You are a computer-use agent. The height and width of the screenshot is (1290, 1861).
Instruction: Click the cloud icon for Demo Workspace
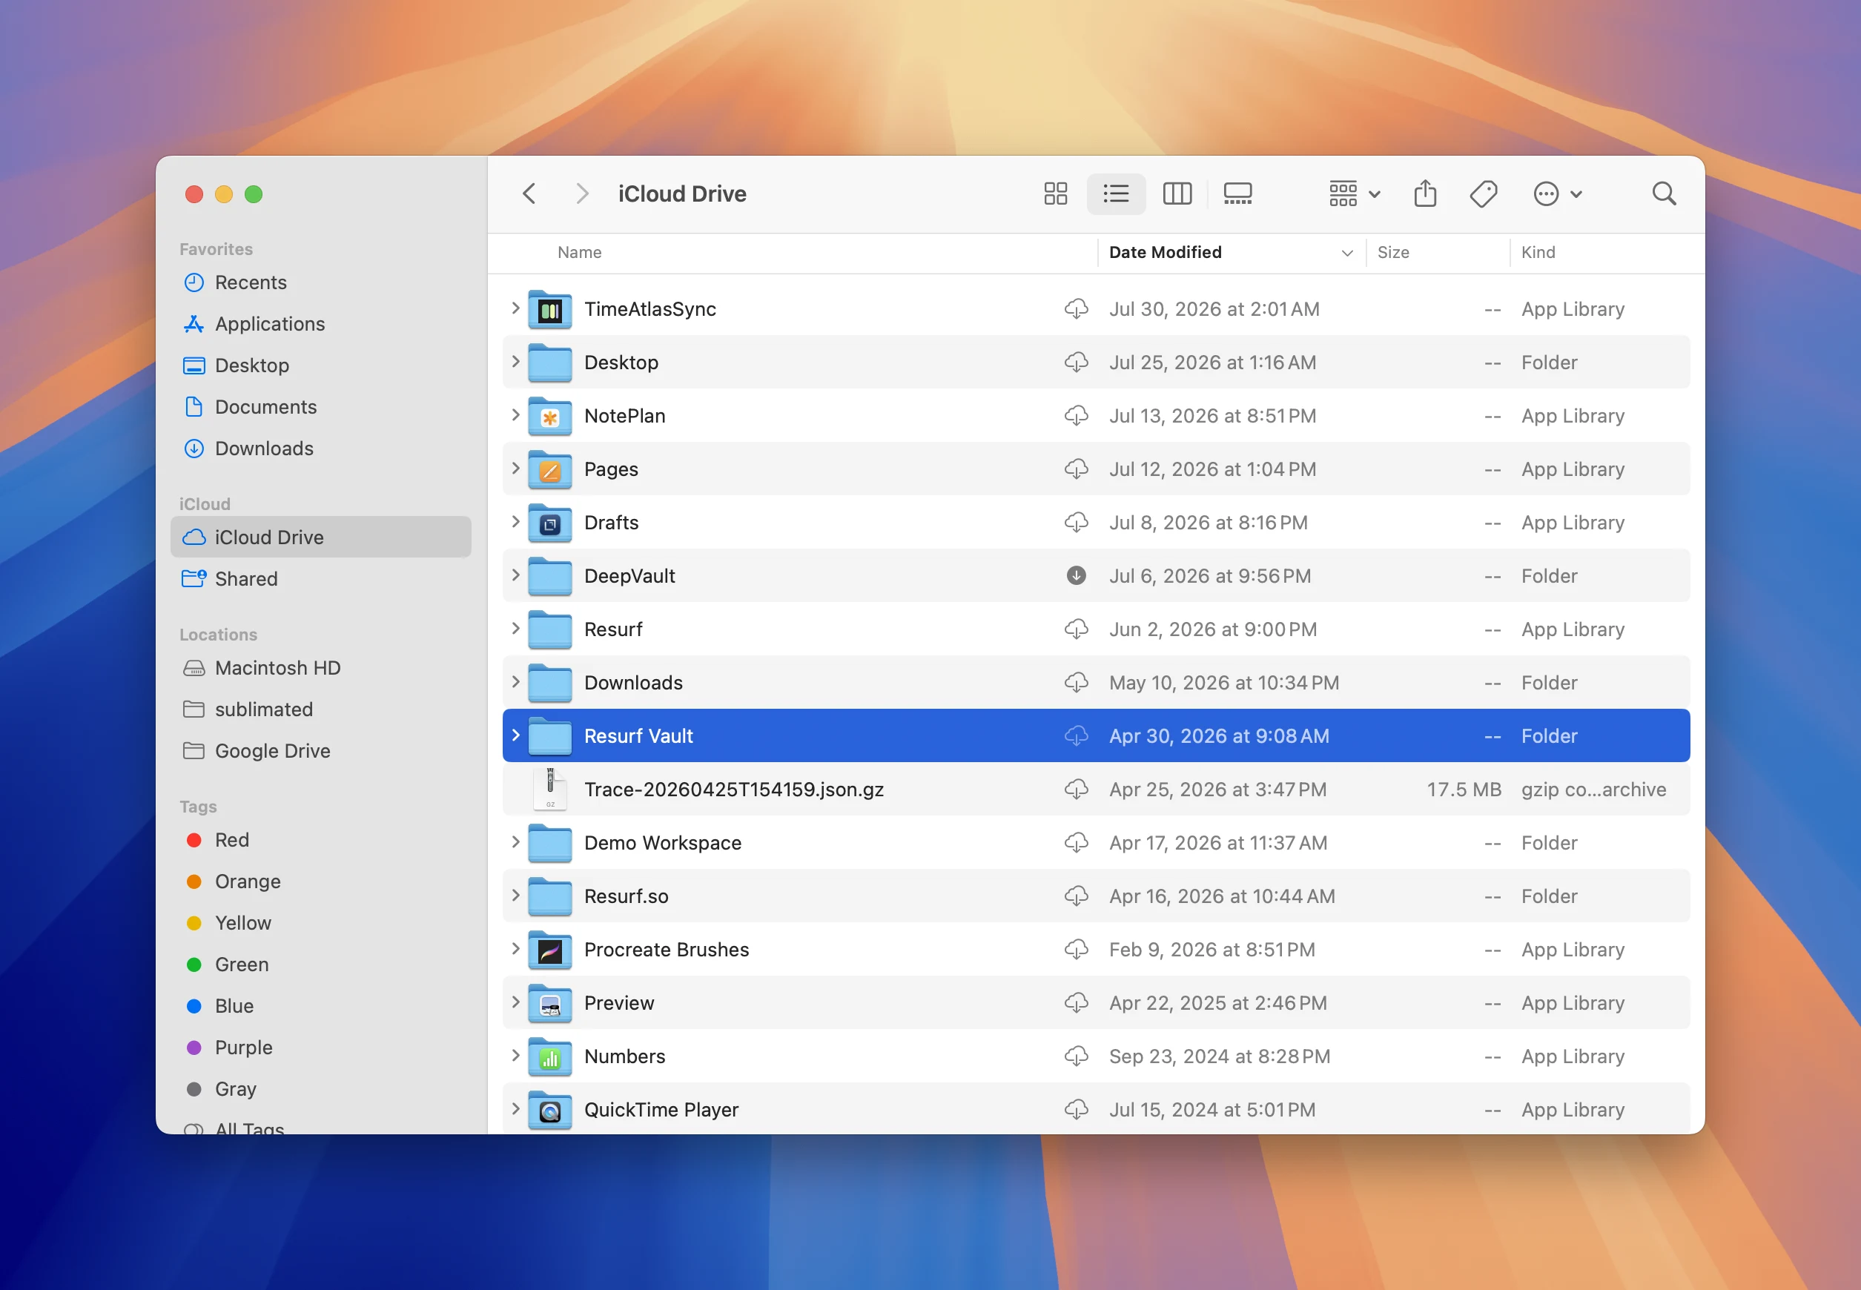(1075, 842)
